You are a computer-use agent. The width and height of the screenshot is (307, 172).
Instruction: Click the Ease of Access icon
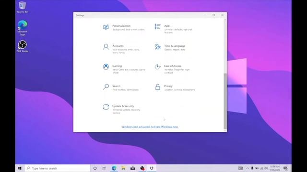158,67
